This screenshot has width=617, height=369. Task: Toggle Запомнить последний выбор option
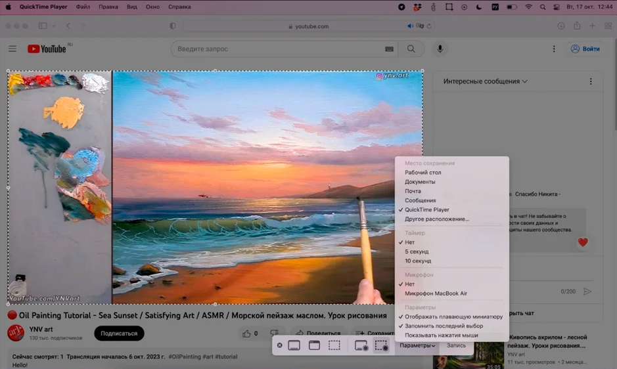(x=444, y=326)
